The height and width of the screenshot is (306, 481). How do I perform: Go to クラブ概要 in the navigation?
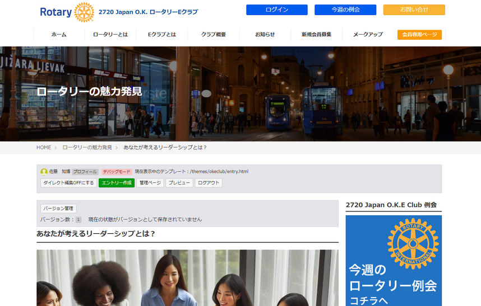coord(214,35)
